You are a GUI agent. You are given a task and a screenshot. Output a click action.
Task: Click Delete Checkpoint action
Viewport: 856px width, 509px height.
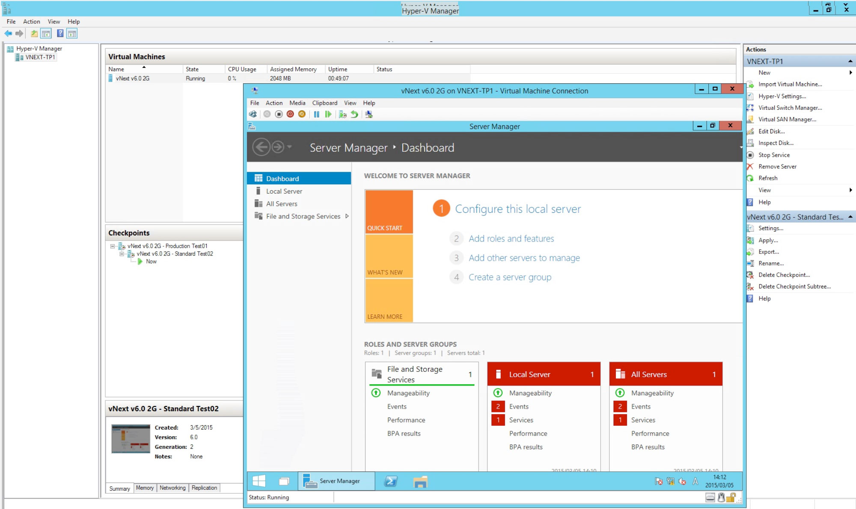[784, 275]
